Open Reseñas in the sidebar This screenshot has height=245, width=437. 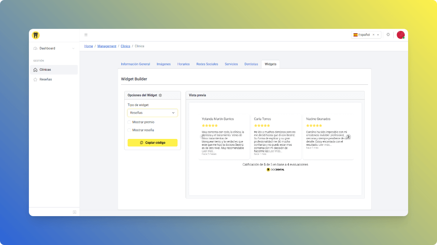tap(46, 79)
